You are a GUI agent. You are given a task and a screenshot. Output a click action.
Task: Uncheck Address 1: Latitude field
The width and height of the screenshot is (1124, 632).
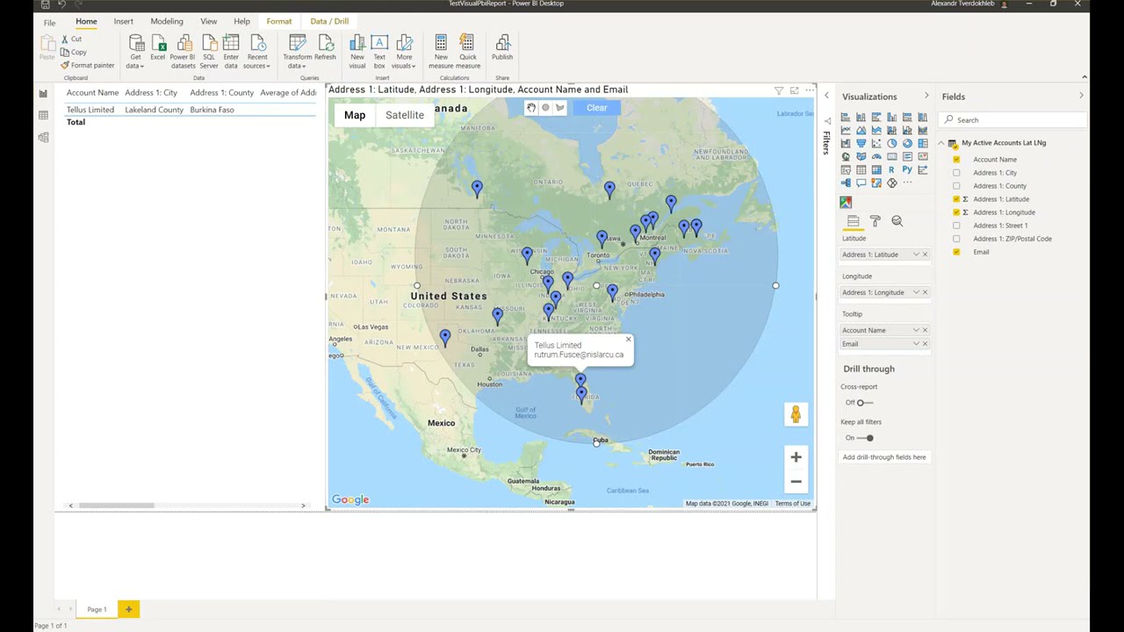click(x=956, y=199)
